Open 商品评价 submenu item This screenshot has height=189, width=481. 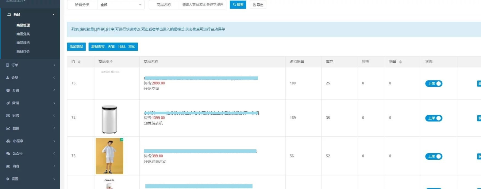tap(23, 51)
